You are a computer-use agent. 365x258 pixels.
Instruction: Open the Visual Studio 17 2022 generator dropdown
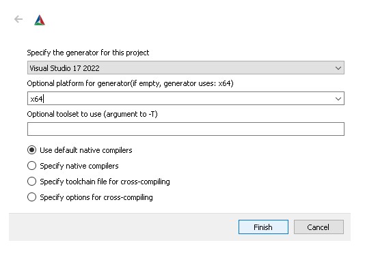(186, 68)
